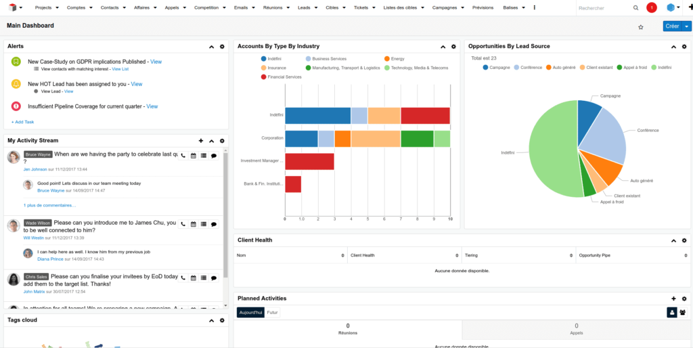
Task: Click plus icon in My Activity Stream header
Action: [x=201, y=141]
